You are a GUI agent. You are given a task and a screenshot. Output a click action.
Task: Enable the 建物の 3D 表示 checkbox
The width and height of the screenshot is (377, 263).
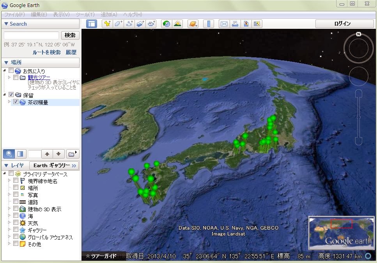tap(16, 208)
